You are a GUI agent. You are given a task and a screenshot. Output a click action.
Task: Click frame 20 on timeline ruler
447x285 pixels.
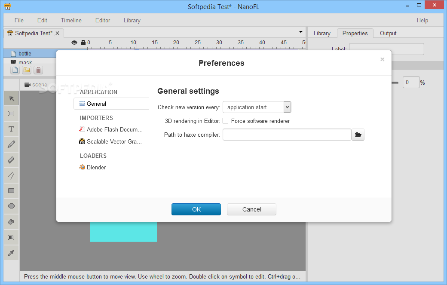pyautogui.click(x=176, y=43)
